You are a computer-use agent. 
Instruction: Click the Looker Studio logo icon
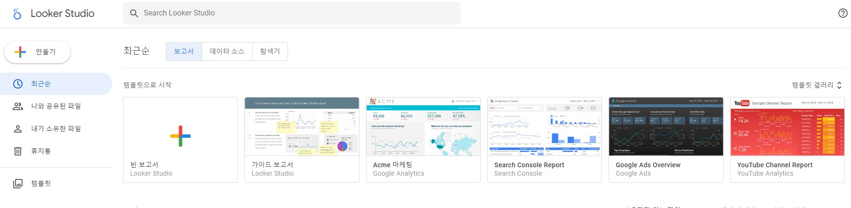tap(17, 14)
